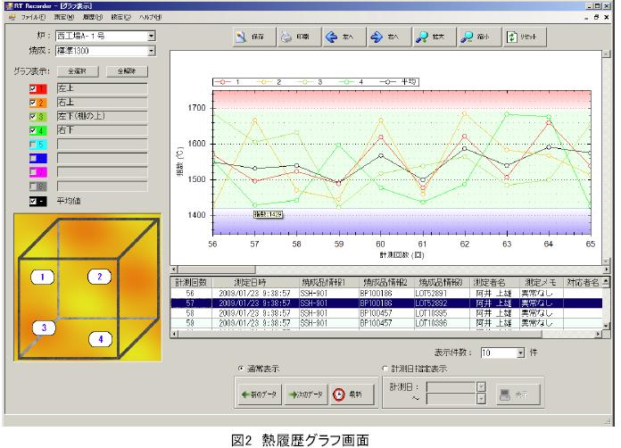Viewport: 621px width, 448px height.
Task: Expand the 表示件数 count dropdown
Action: pos(522,353)
